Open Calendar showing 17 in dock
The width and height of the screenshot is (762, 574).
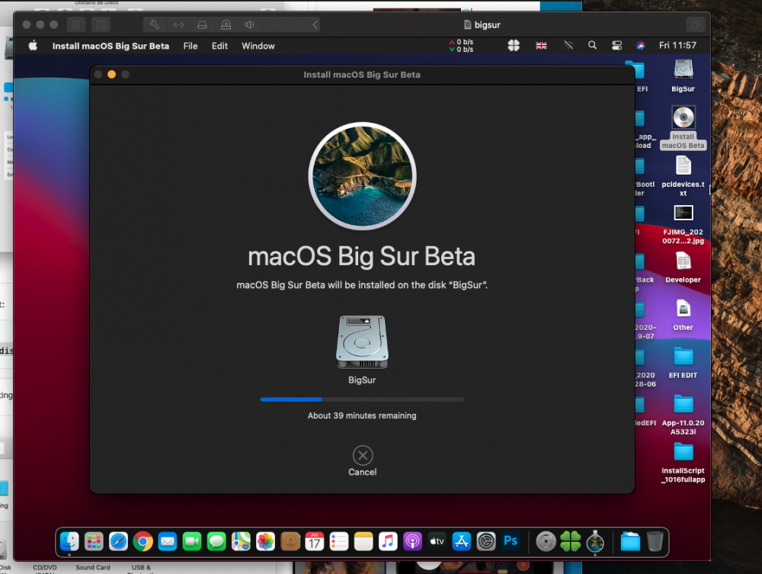coord(315,541)
